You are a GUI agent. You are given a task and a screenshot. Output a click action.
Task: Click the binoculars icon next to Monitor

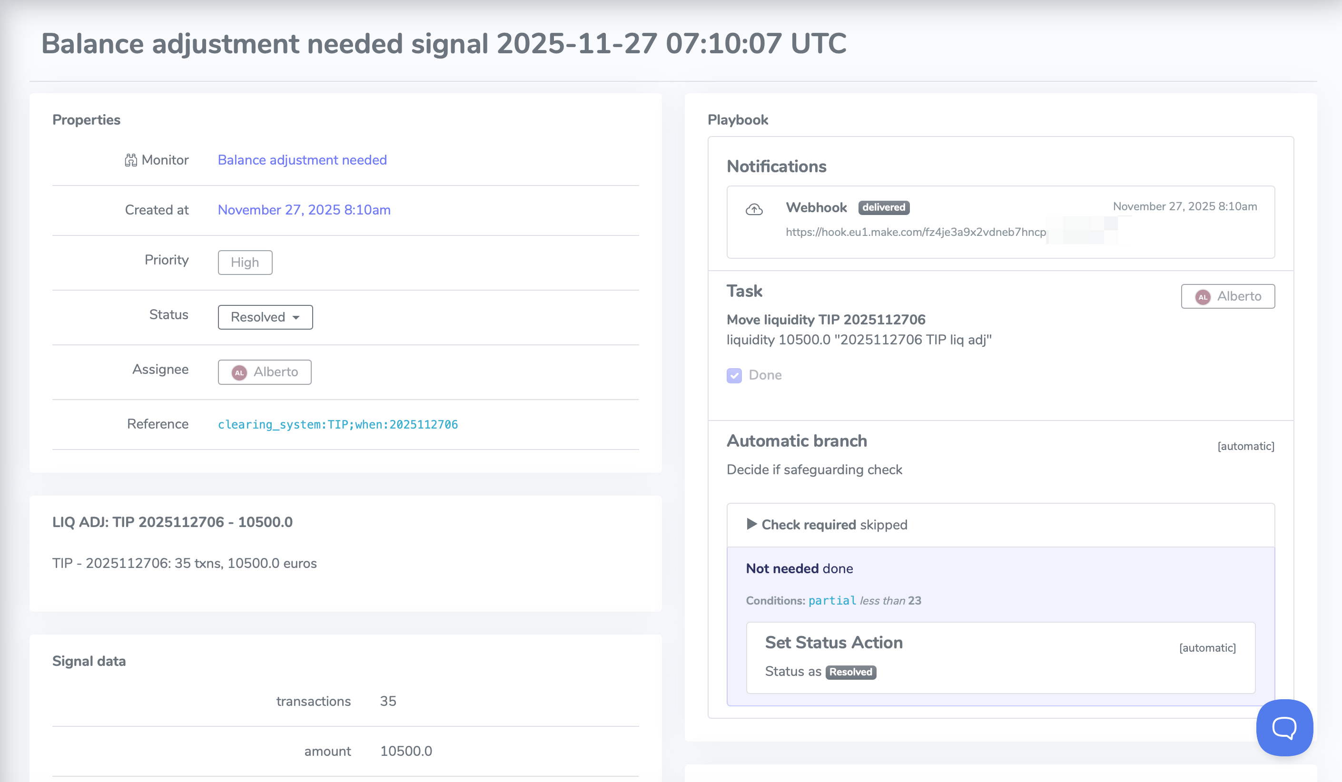coord(130,159)
